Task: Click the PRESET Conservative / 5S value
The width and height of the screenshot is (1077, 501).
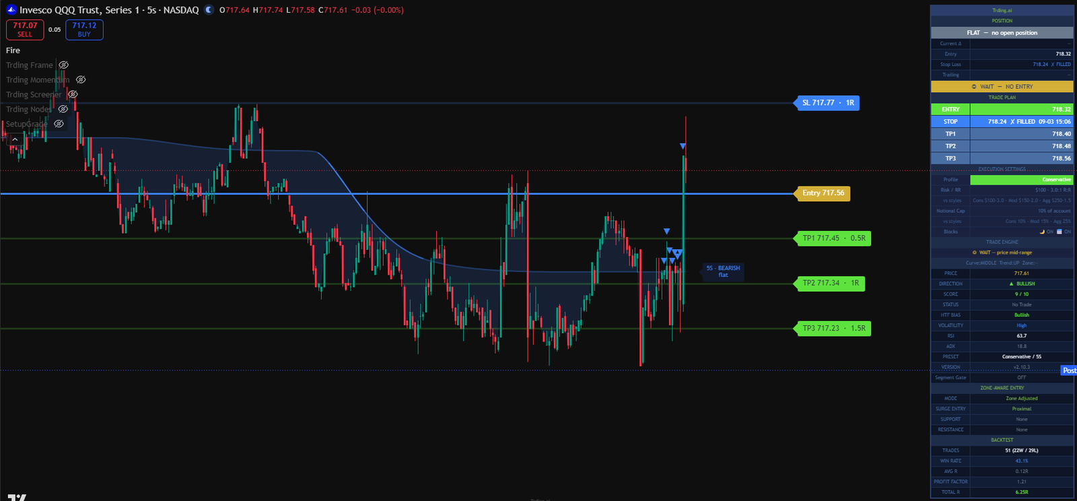Action: [x=1021, y=357]
